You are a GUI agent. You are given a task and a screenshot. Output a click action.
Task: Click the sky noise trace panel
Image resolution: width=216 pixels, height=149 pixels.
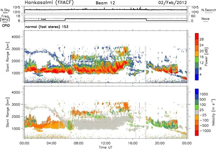pyautogui.click(x=106, y=10)
